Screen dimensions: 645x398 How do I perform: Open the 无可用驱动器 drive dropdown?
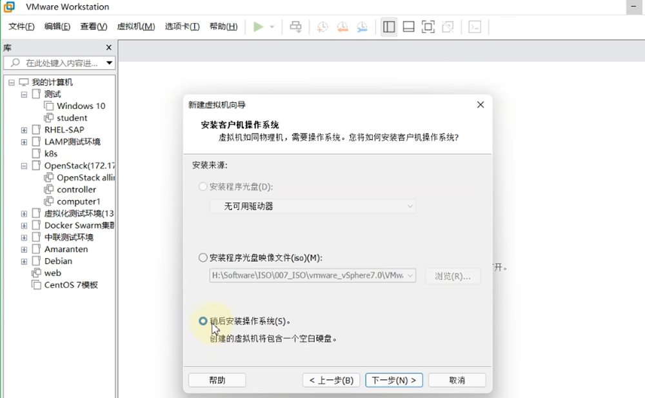click(x=313, y=206)
